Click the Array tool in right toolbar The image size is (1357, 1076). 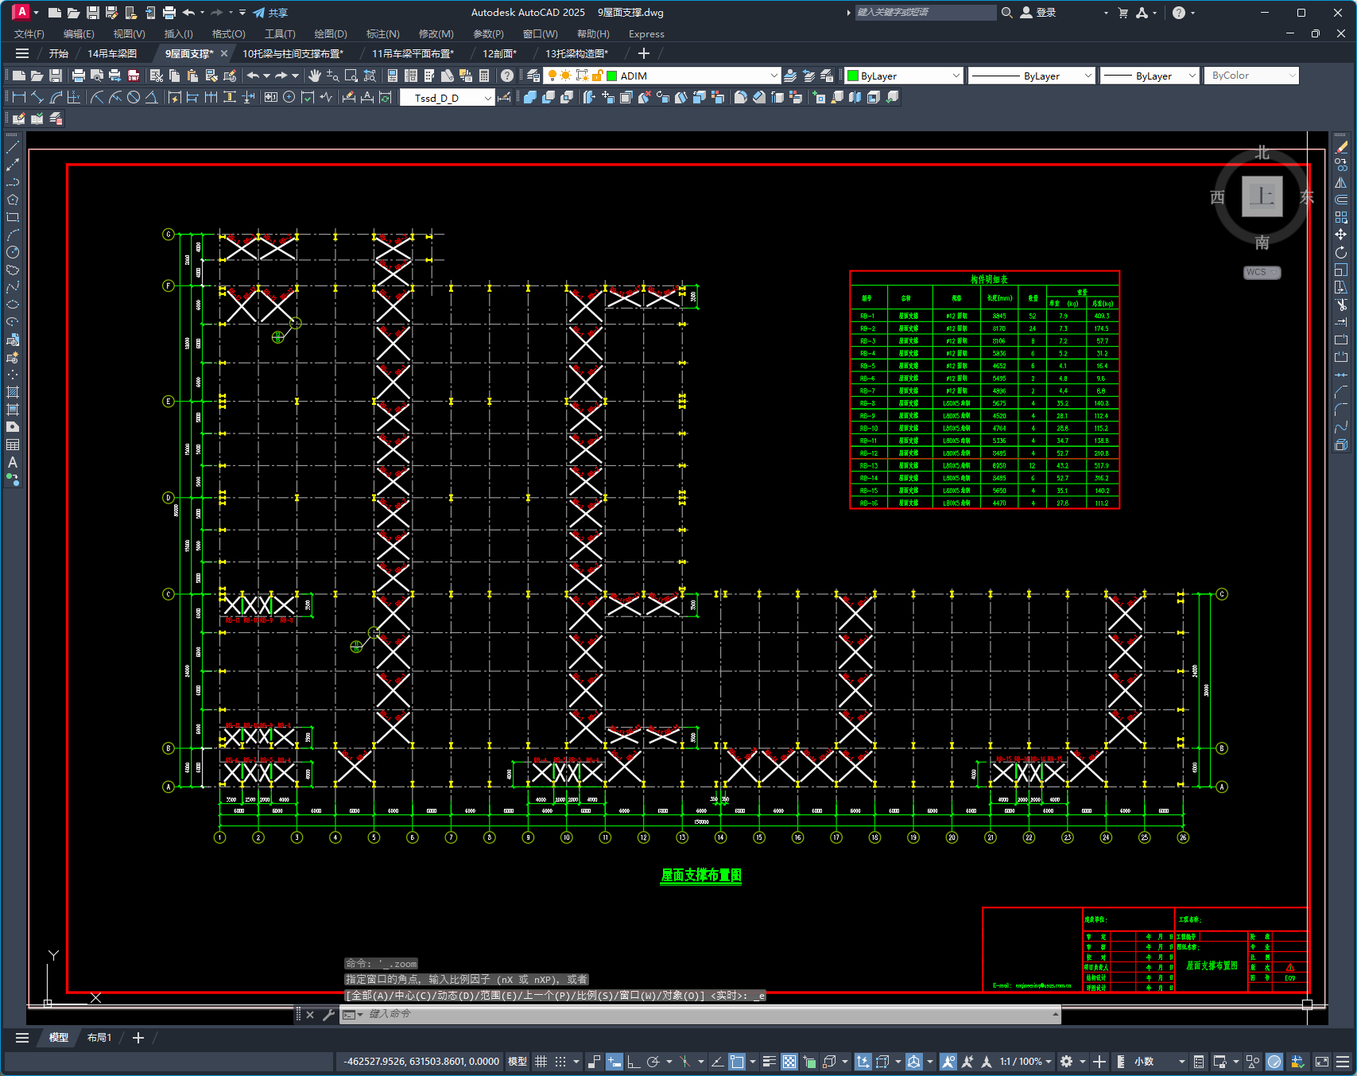pyautogui.click(x=1341, y=217)
